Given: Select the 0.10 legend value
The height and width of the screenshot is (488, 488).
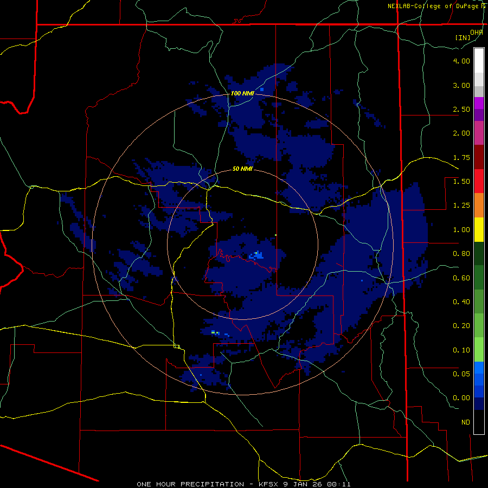Looking at the screenshot, I should point(461,350).
